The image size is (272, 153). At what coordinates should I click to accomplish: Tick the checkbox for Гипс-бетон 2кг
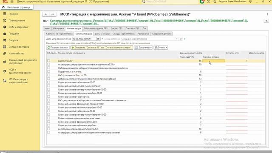coord(48,61)
